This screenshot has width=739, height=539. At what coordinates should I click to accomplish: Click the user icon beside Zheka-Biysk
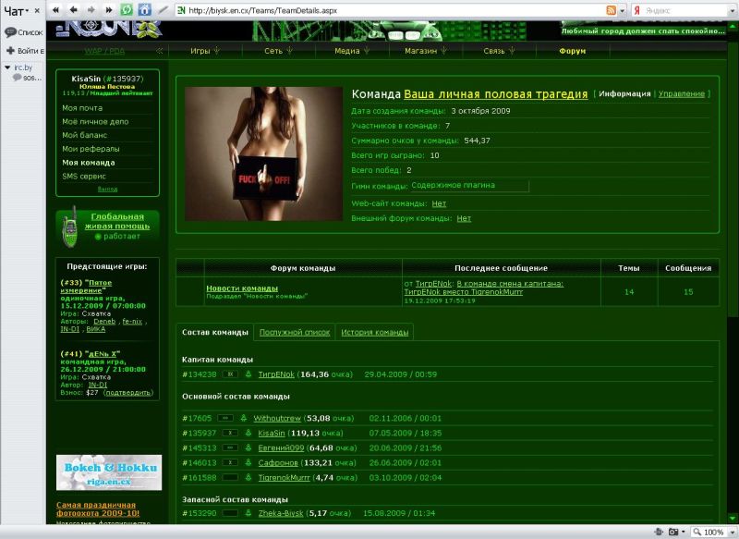tap(248, 513)
